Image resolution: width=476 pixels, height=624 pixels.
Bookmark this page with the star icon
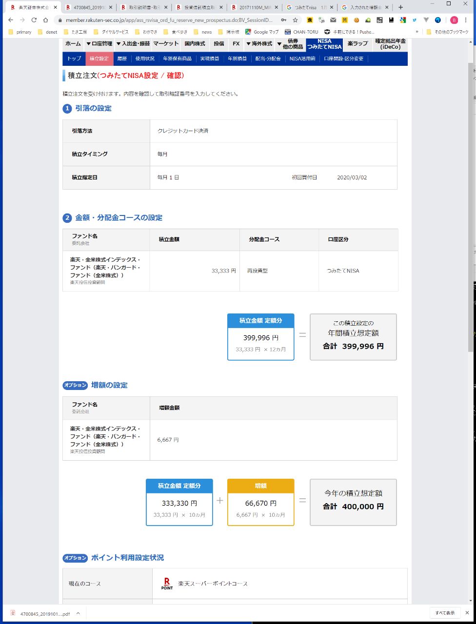(x=295, y=20)
